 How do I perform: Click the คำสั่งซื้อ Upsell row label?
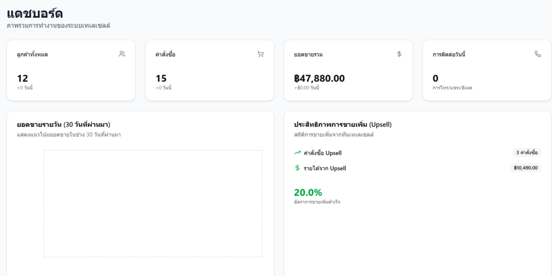point(322,153)
